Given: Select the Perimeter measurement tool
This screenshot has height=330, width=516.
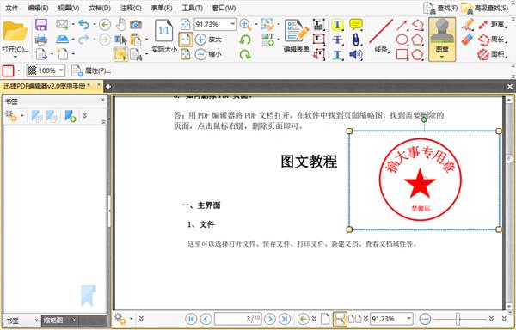Looking at the screenshot, I should pyautogui.click(x=493, y=40).
